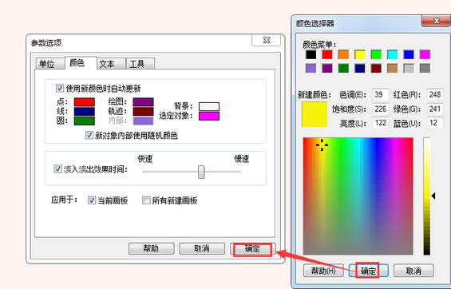This screenshot has width=451, height=289.
Task: Close the 参数选项 dialog
Action: (x=266, y=40)
